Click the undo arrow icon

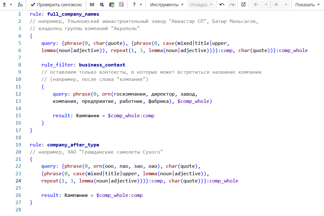tap(222, 5)
